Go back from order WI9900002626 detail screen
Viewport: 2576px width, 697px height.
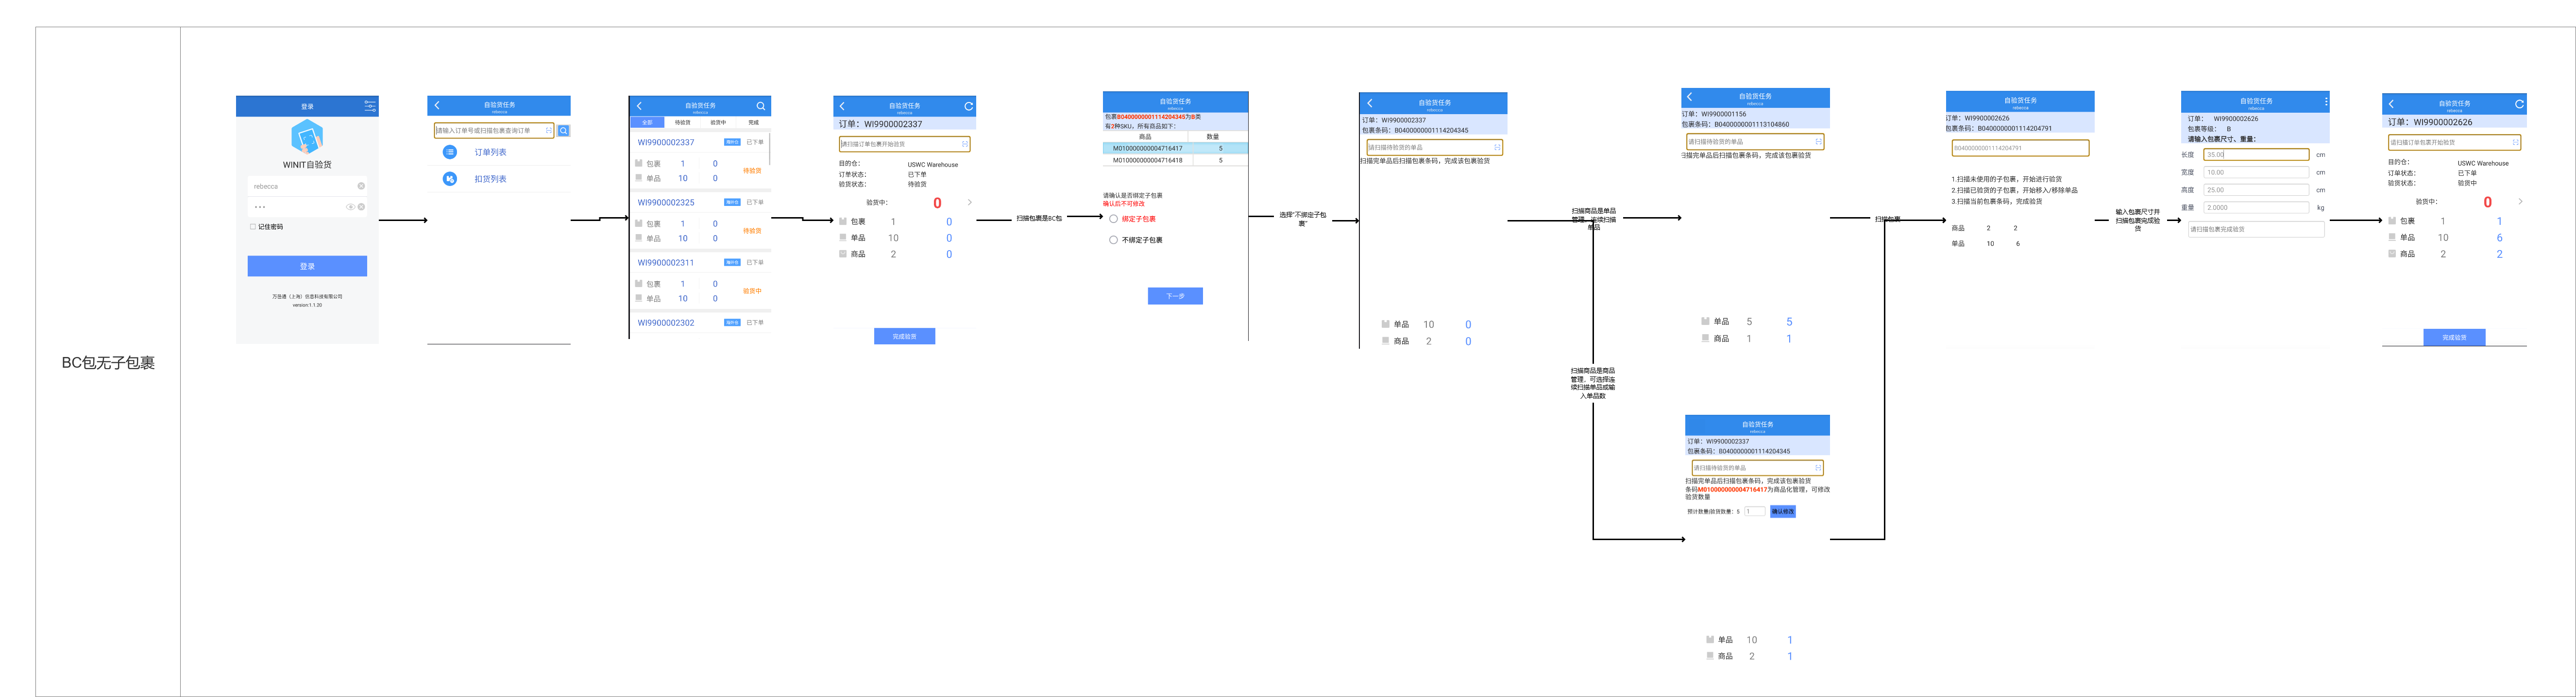pos(2391,104)
